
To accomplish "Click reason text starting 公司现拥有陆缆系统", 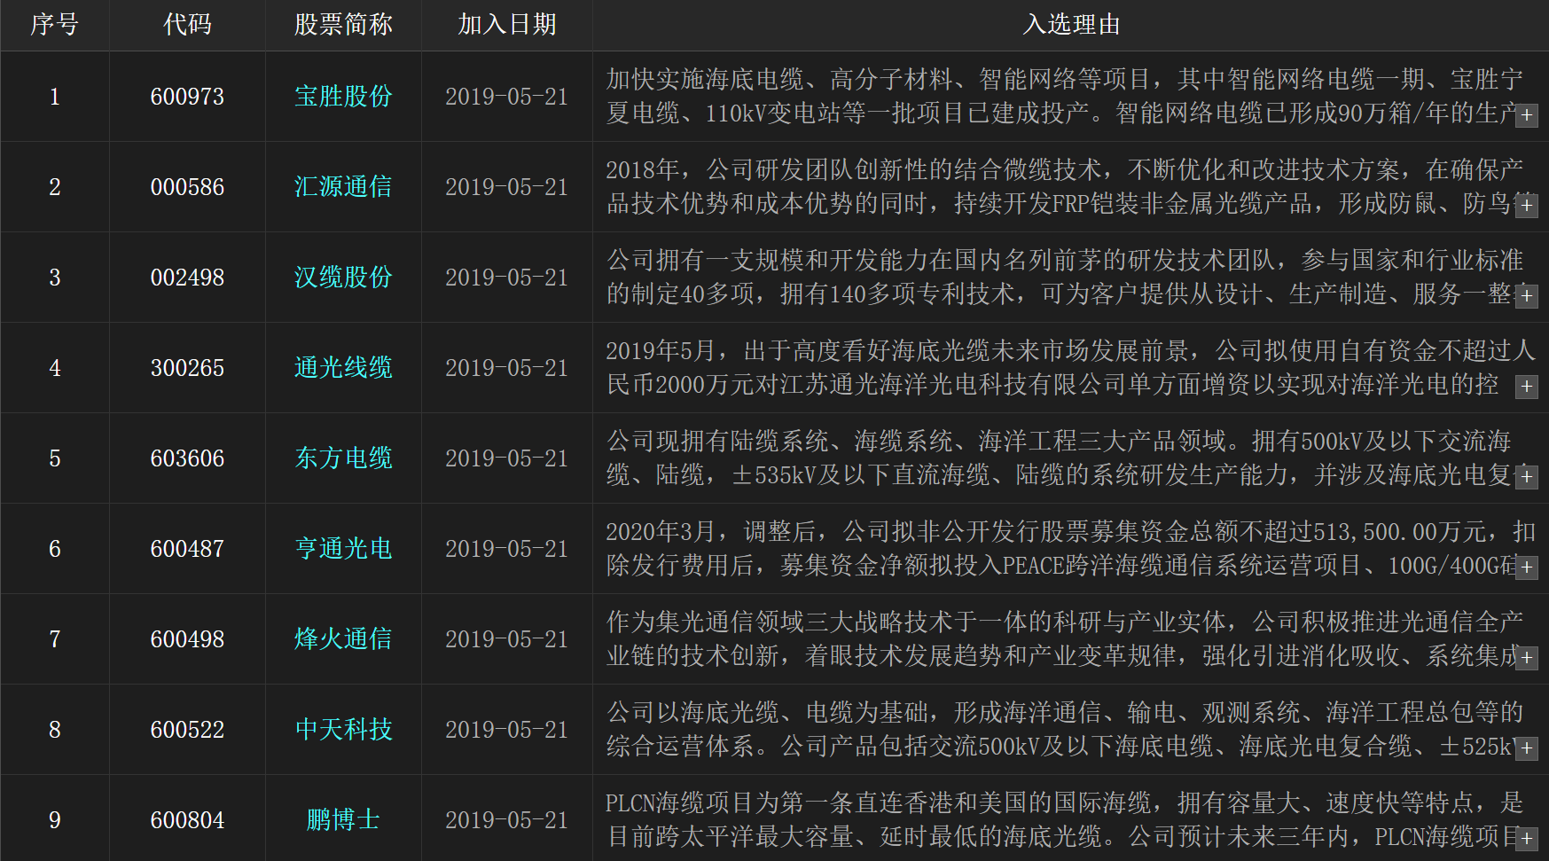I will coord(1064,458).
